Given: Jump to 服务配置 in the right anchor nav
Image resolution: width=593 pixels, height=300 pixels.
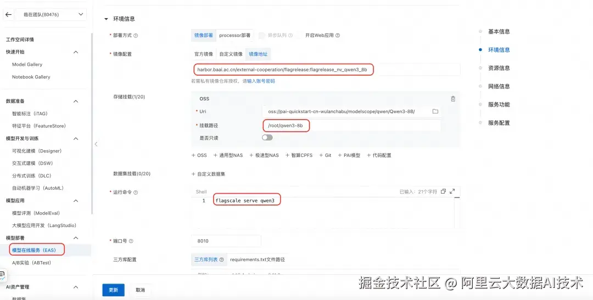Looking at the screenshot, I should pyautogui.click(x=499, y=123).
